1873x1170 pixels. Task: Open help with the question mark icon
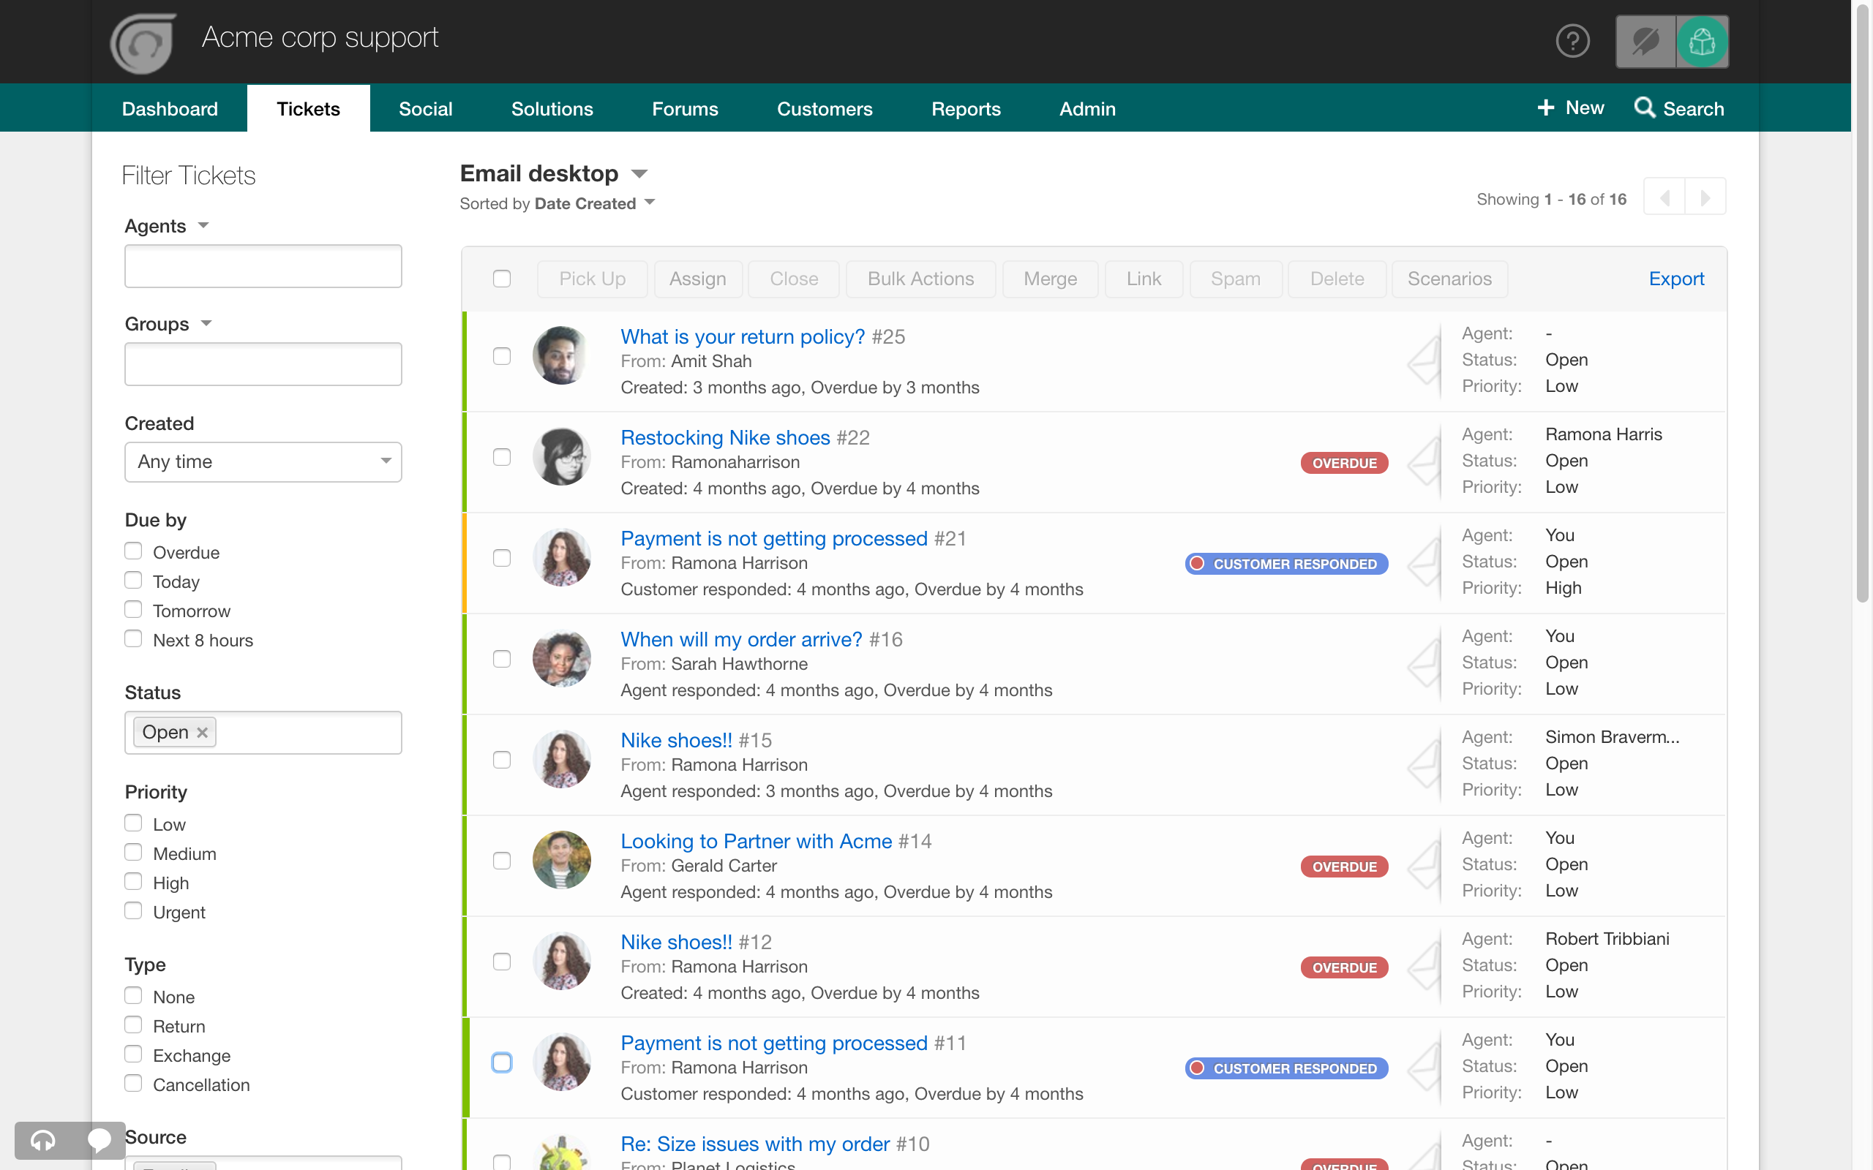point(1573,40)
